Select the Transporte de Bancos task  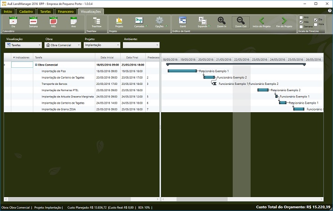tap(54, 84)
